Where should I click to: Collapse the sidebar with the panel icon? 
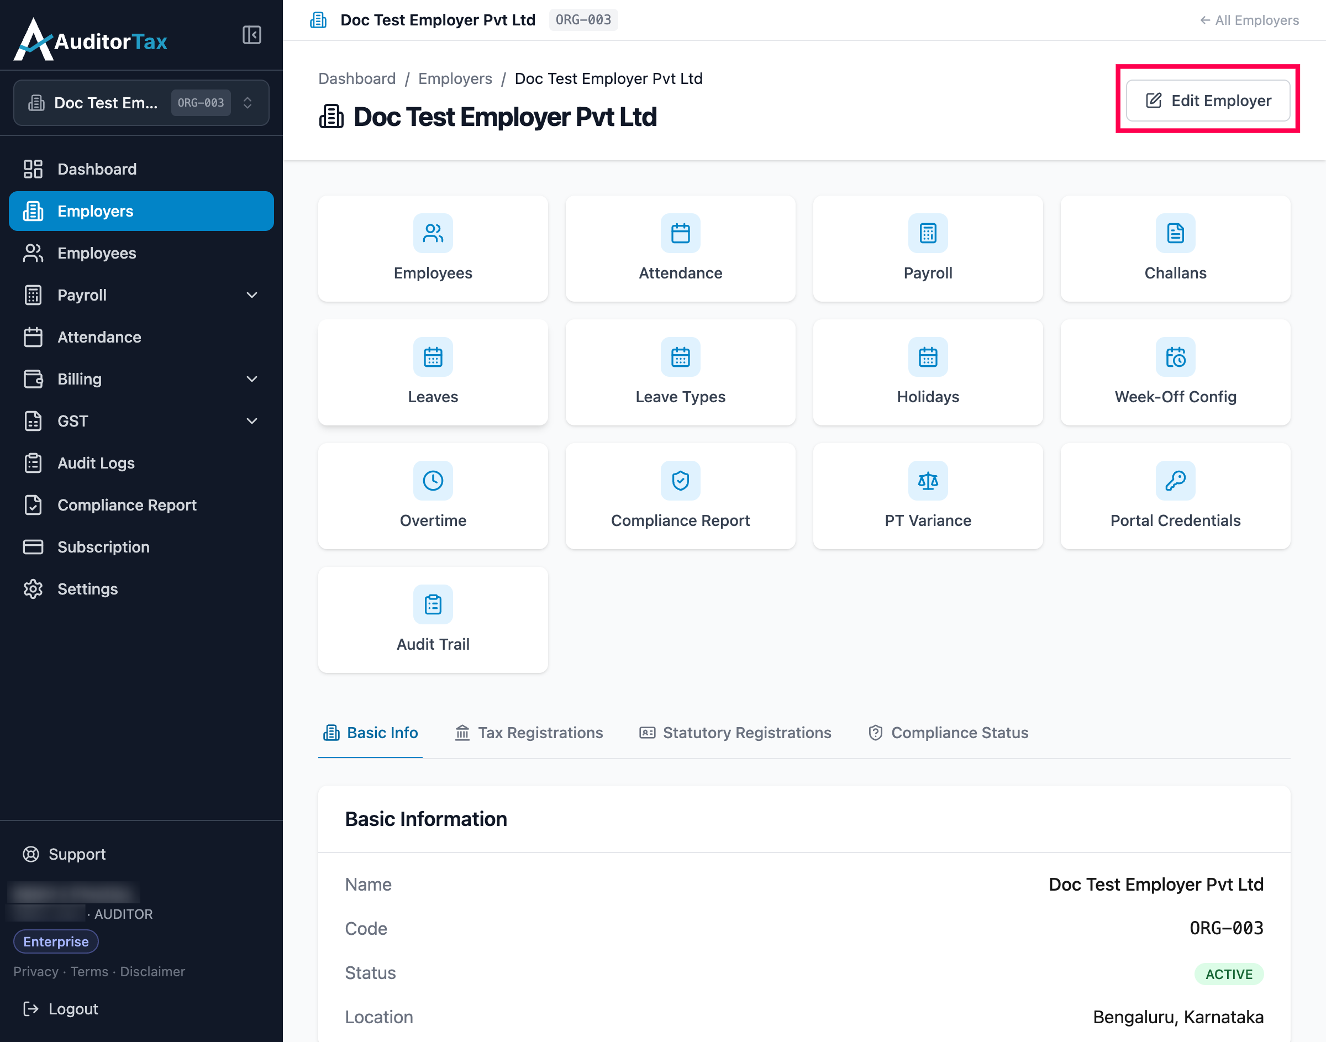coord(251,35)
